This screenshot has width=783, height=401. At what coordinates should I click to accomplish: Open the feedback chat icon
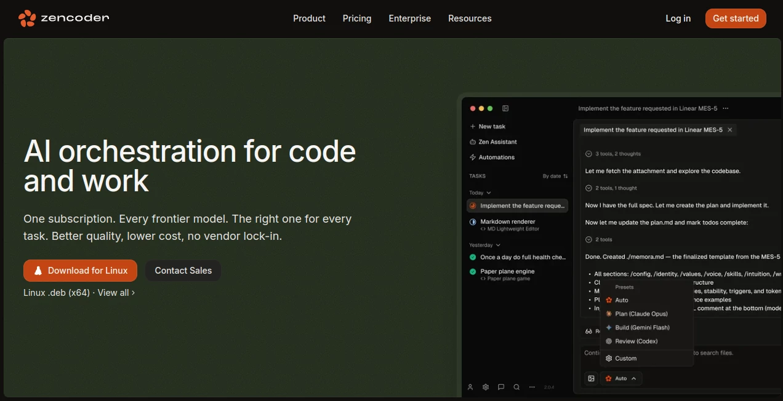(x=501, y=387)
